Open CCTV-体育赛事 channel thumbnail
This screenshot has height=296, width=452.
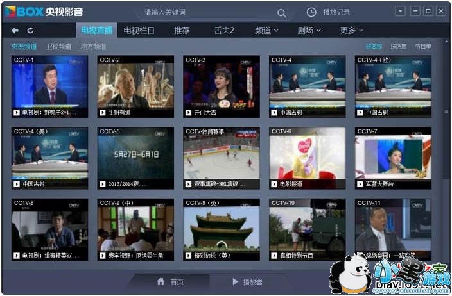(222, 158)
